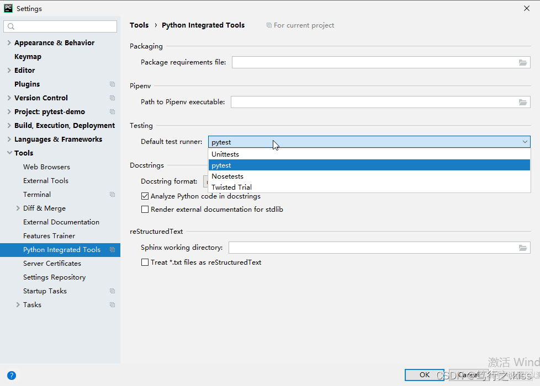Select Terminal under Tools
The width and height of the screenshot is (540, 386).
tap(37, 194)
